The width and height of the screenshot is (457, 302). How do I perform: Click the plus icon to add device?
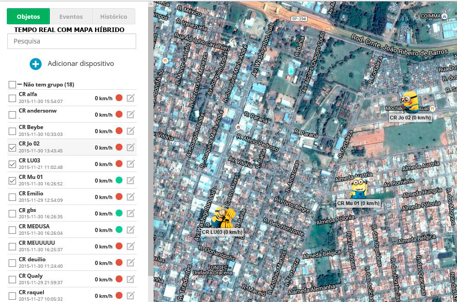click(x=36, y=64)
